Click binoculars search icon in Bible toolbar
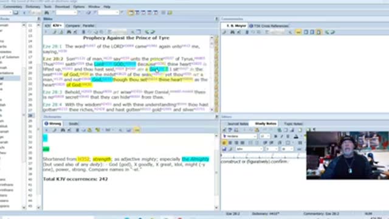Screen dimensions: 389x219 click(69, 32)
